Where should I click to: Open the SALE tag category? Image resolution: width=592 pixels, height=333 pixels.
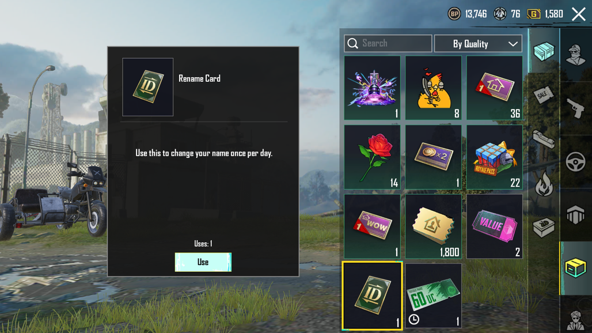[x=543, y=94]
